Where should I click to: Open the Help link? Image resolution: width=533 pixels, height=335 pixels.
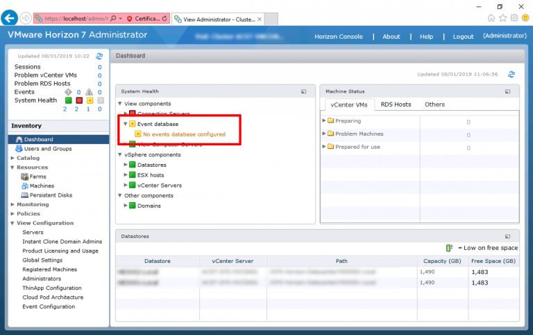click(x=426, y=37)
